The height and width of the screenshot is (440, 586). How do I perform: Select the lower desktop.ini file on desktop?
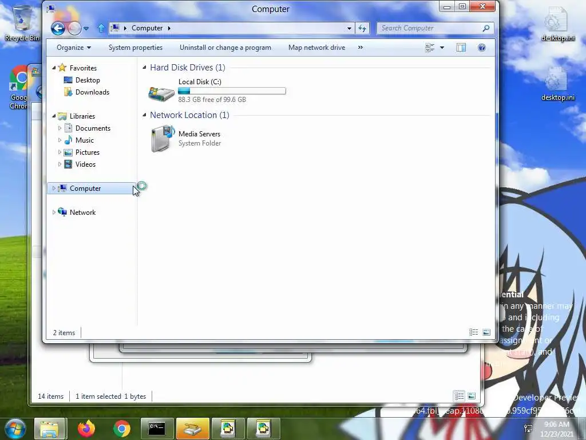pyautogui.click(x=558, y=84)
